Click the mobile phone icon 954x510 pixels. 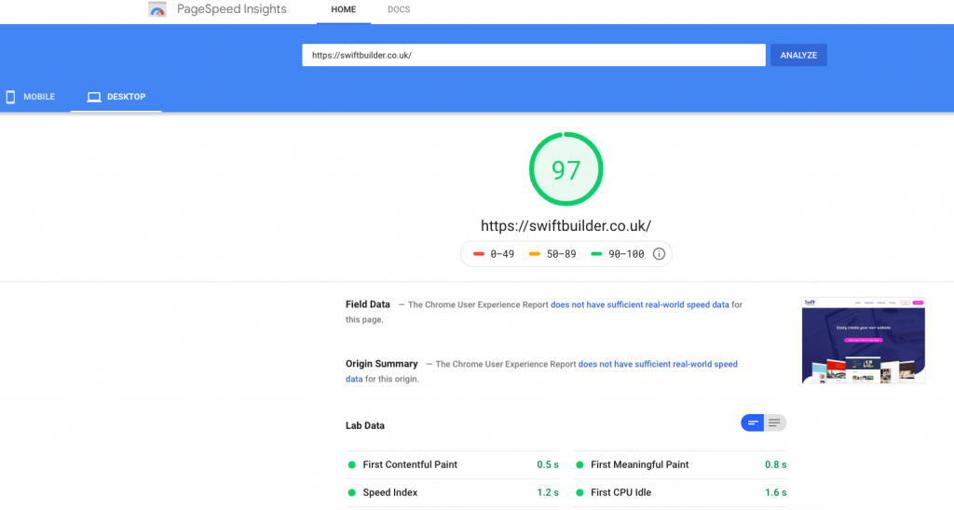tap(11, 97)
